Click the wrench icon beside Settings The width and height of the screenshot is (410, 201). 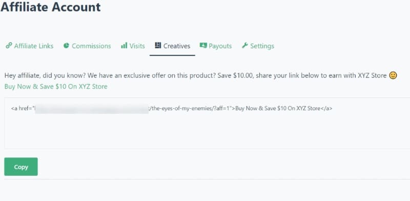(x=245, y=45)
